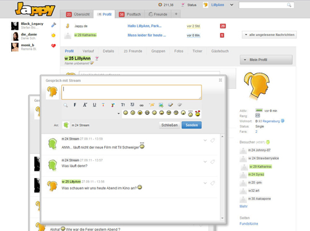Click the folder attachment icon in toolbar
The width and height of the screenshot is (310, 231).
point(152,105)
